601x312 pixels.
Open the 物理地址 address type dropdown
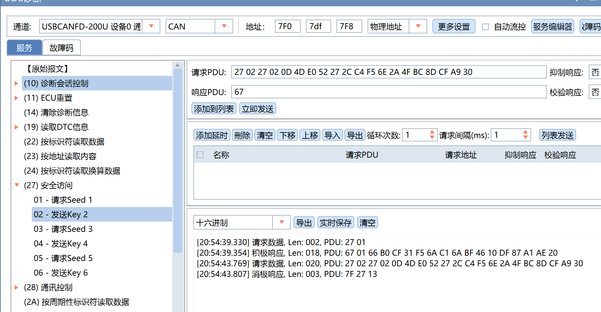tap(418, 26)
